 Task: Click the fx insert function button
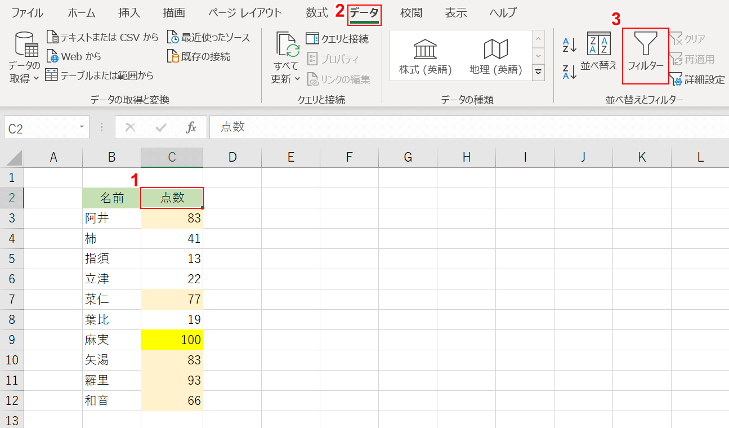[191, 128]
